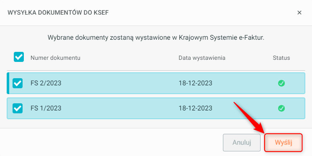
Task: Sort by the Data wystawienia column header
Action: tap(202, 58)
